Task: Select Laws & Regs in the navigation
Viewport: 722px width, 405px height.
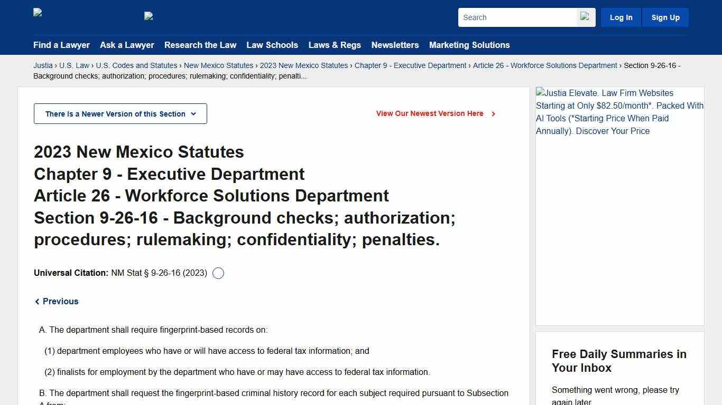Action: (x=335, y=45)
